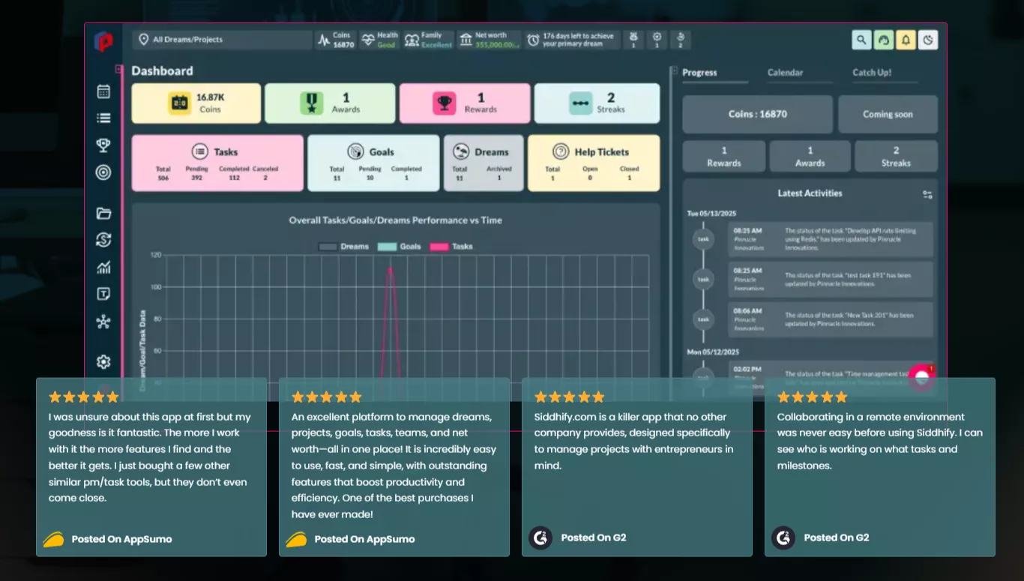
Task: Click the Mon 05/12/2025 date heading
Action: pos(713,352)
